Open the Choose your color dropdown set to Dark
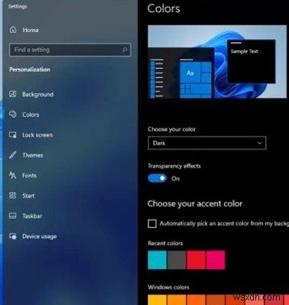Screen dimensions: 289x305 [x=207, y=143]
